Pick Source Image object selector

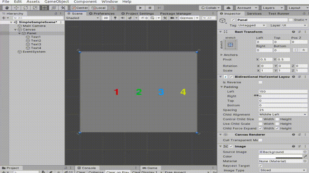coord(305,152)
